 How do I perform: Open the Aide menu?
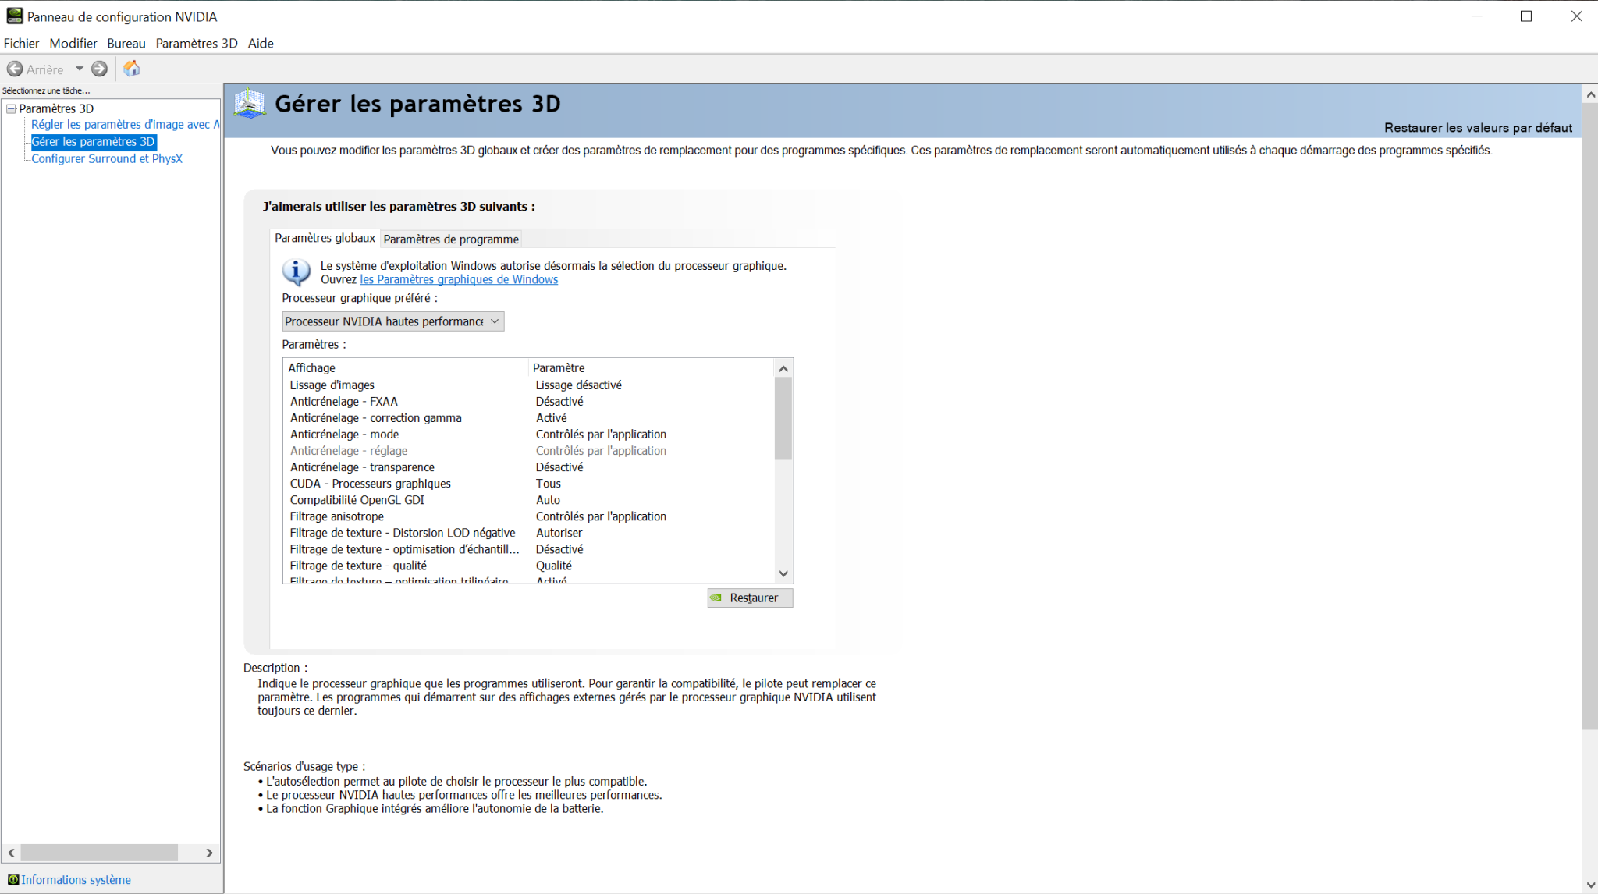point(261,44)
